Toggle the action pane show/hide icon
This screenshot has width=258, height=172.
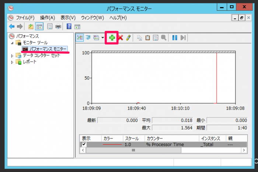point(77,27)
